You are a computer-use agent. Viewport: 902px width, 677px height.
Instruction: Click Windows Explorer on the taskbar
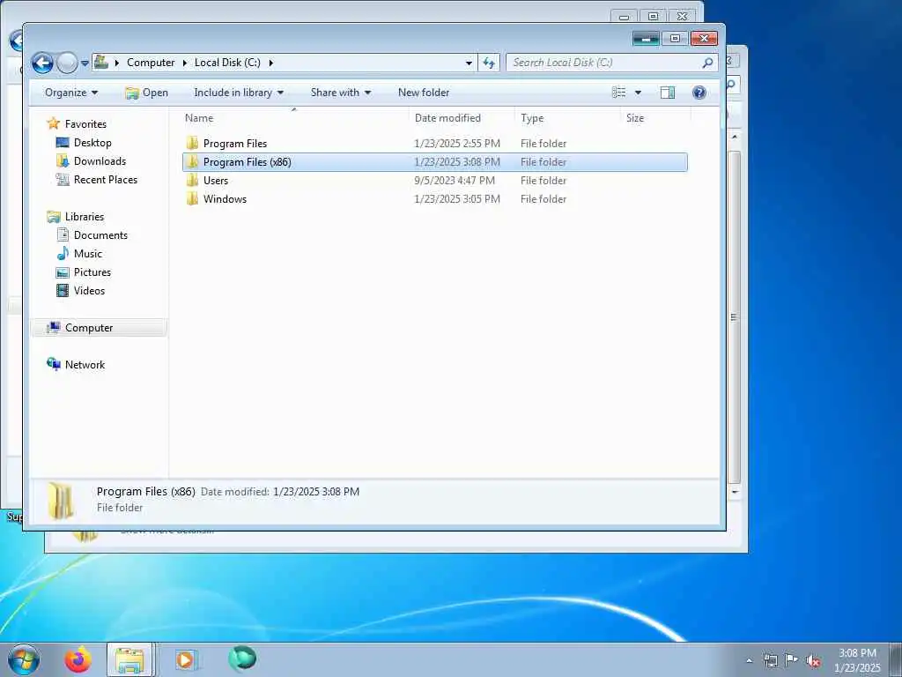(129, 659)
